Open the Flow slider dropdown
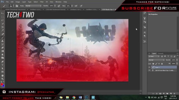179x100 pixels. (x=72, y=6)
